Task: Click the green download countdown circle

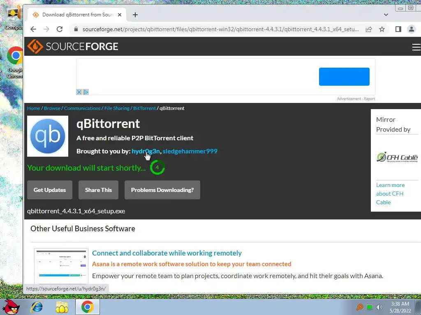Action: [x=157, y=167]
